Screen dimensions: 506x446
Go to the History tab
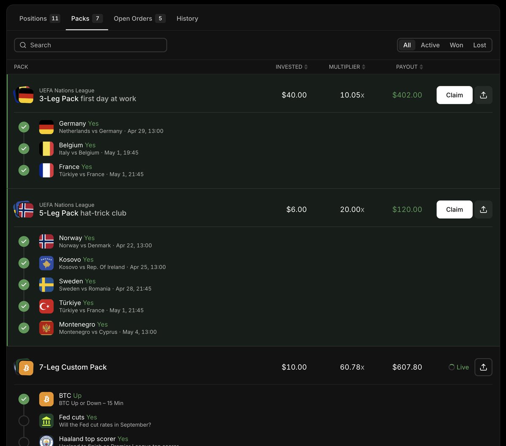(x=187, y=19)
